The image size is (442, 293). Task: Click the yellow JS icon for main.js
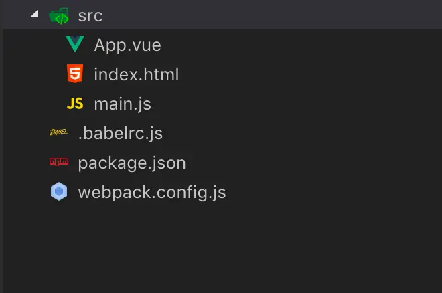(x=75, y=104)
